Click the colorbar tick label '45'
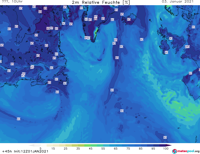The height and width of the screenshot is (154, 200). [x=91, y=149]
